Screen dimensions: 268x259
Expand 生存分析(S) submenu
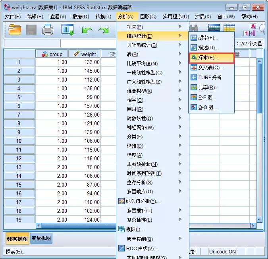152,183
